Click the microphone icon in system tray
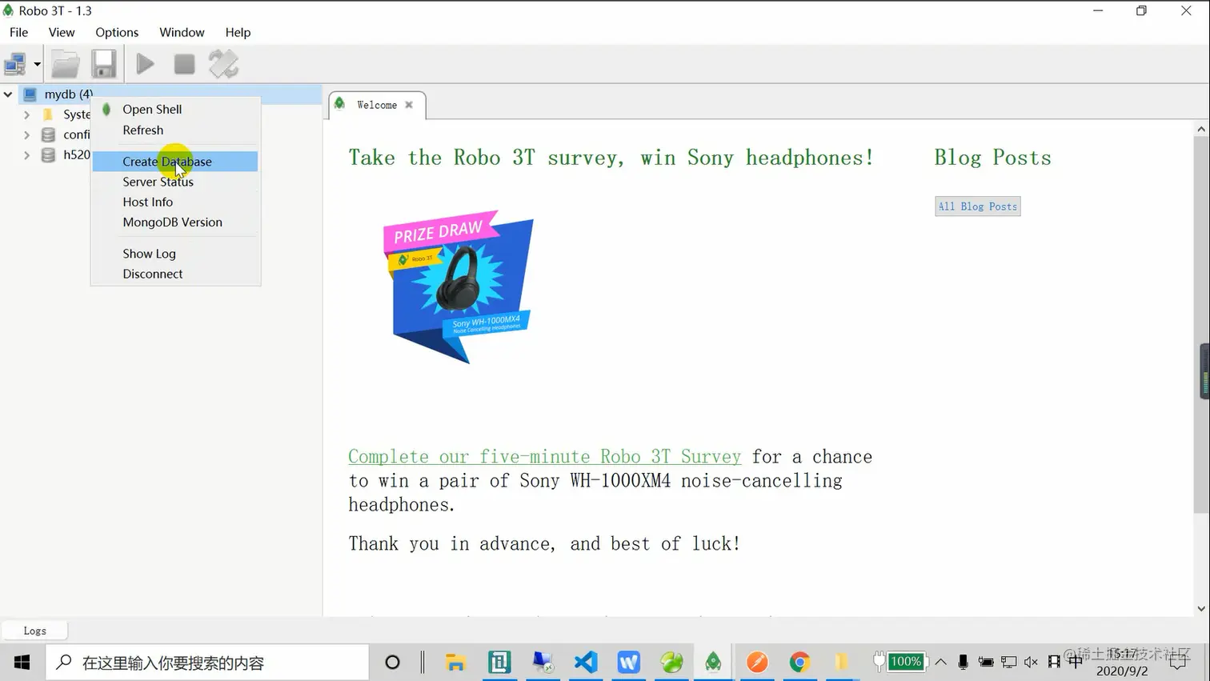 point(963,662)
